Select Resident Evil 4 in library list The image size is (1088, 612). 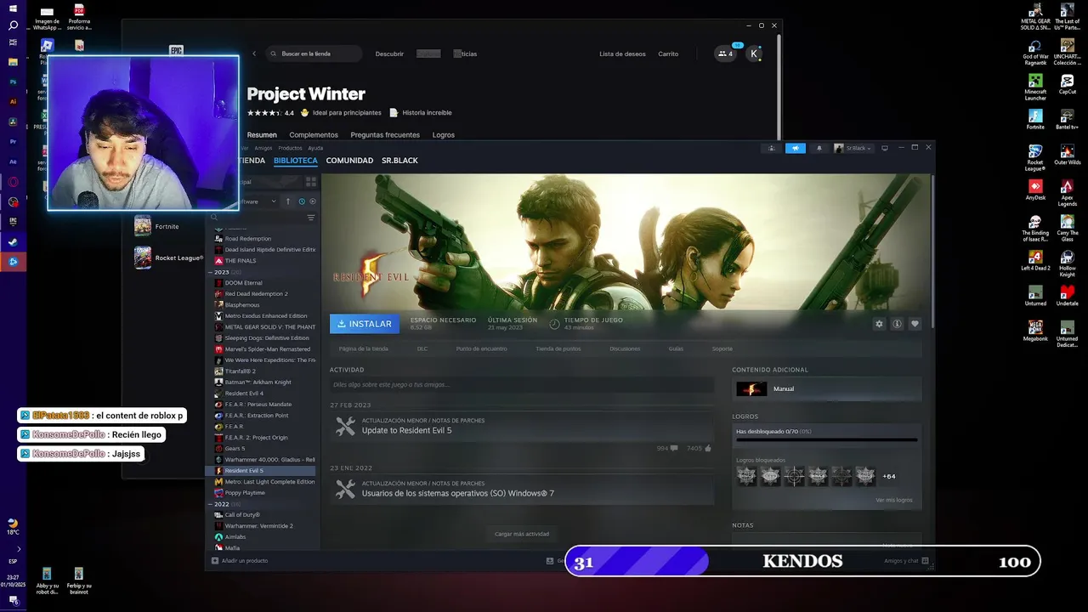tap(244, 394)
